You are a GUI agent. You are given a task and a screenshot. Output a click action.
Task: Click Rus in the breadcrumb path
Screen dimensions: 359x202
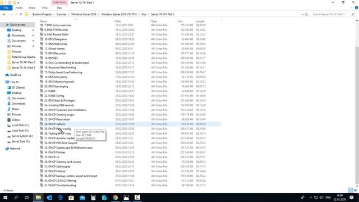coord(144,14)
